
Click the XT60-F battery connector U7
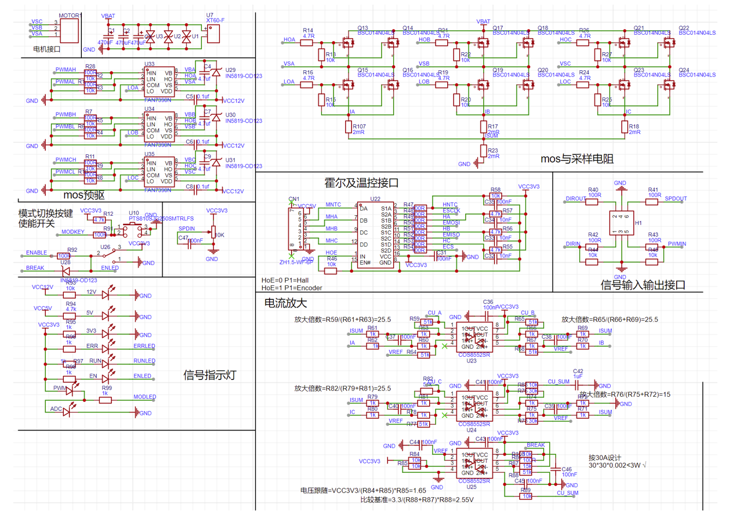(x=213, y=35)
